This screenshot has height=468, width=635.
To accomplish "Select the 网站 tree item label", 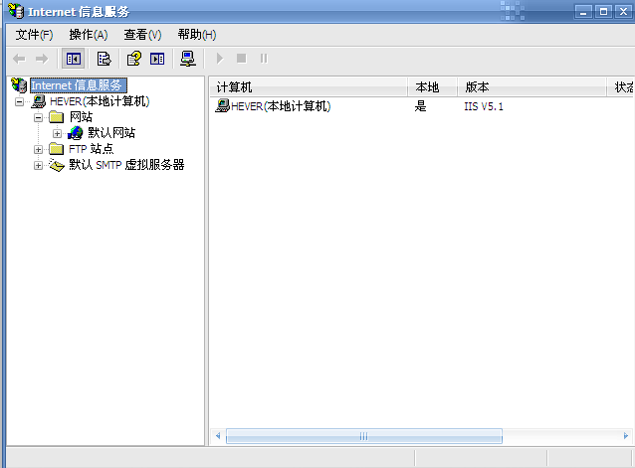I will click(81, 117).
